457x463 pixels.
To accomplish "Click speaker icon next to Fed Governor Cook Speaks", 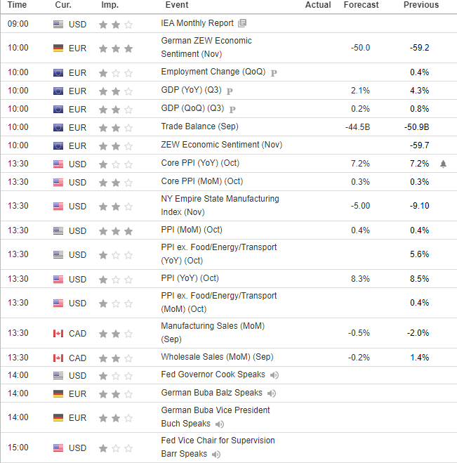I will (274, 375).
